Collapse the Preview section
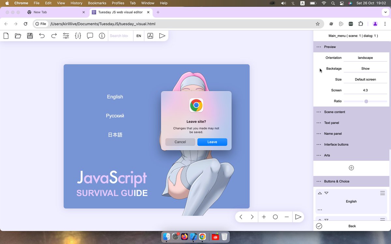Image resolution: width=391 pixels, height=244 pixels. pos(351,47)
